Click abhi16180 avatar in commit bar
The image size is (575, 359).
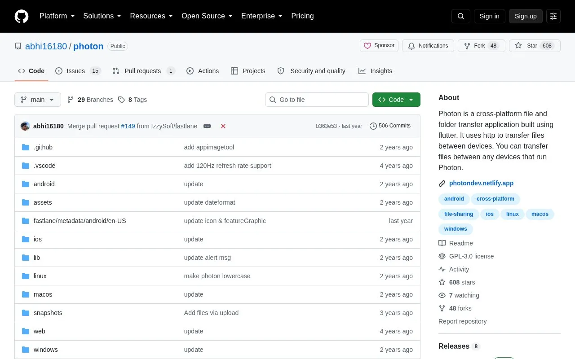click(25, 126)
